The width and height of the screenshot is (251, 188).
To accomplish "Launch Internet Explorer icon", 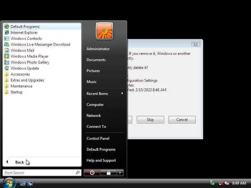I will (7, 33).
